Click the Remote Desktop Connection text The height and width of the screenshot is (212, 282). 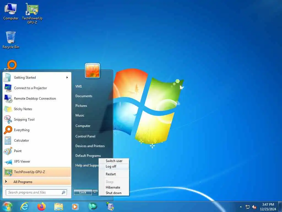tap(35, 99)
